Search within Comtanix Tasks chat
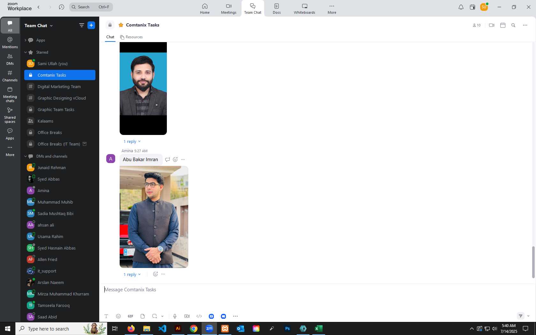 tap(513, 25)
